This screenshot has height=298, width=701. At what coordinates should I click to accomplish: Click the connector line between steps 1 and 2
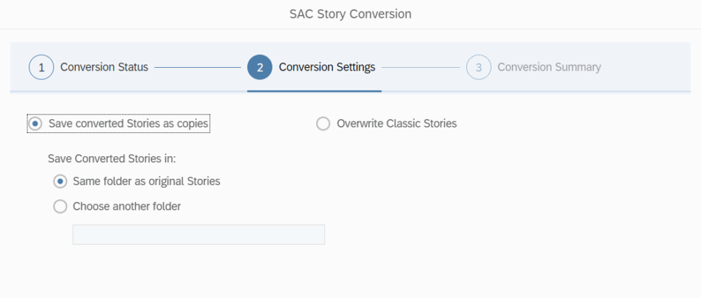tap(197, 68)
